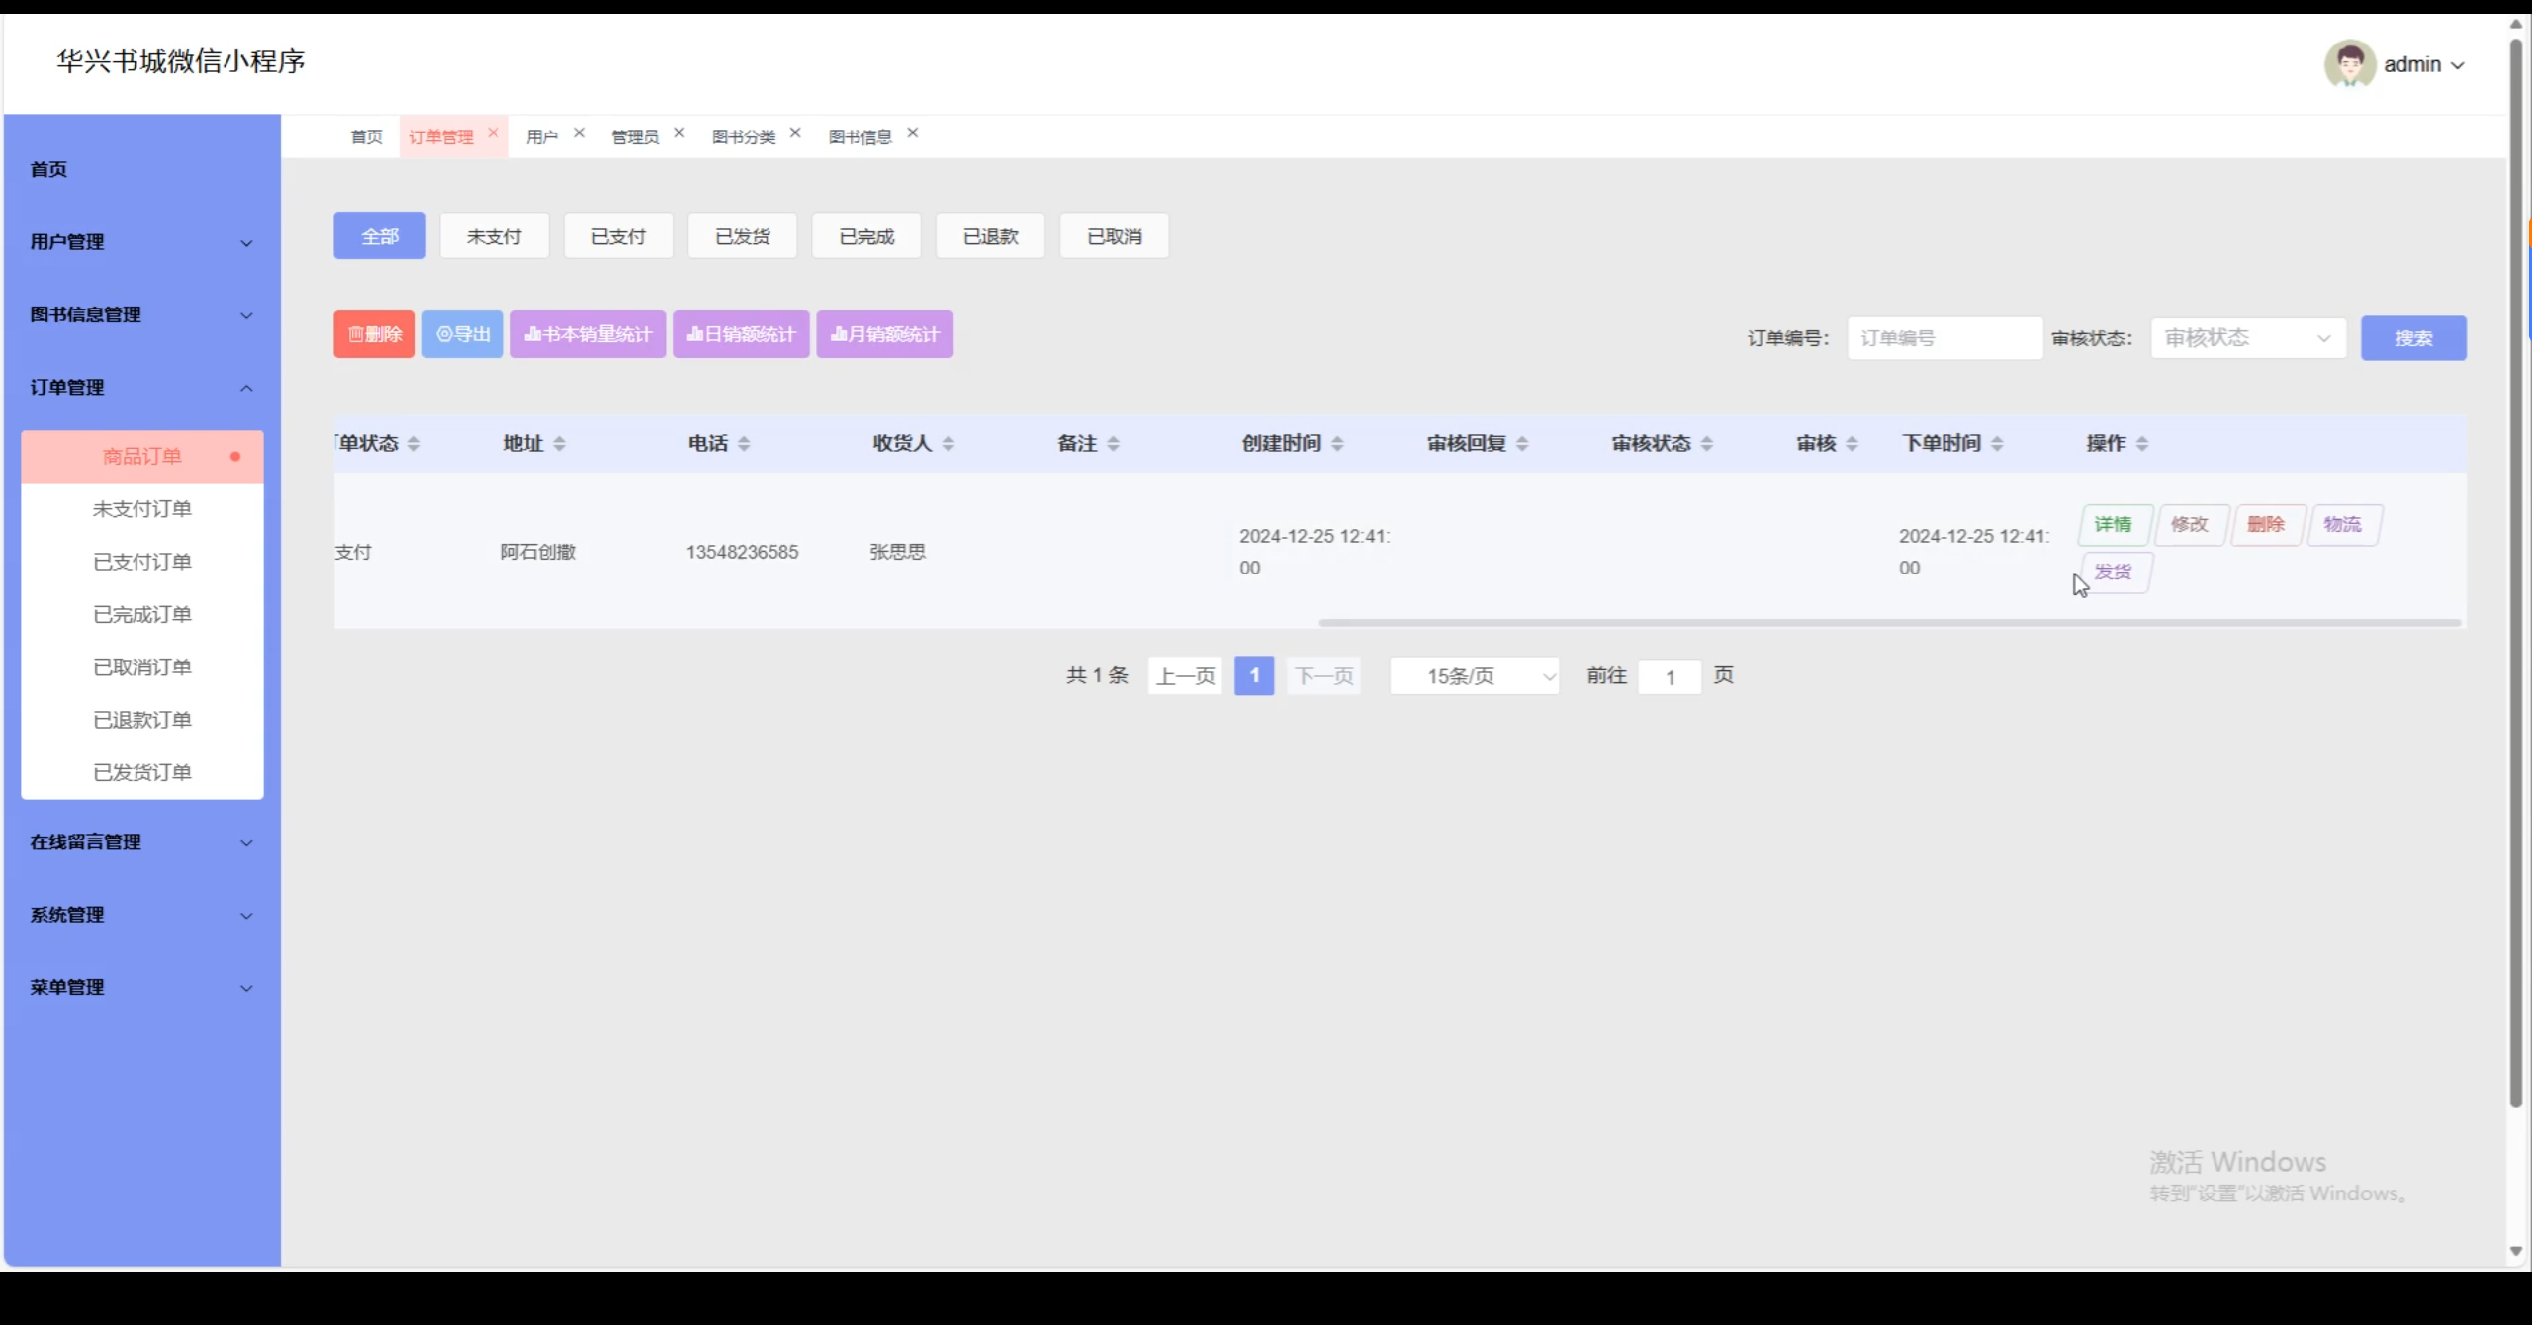Open 审核状态 dropdown filter

pyautogui.click(x=2247, y=338)
